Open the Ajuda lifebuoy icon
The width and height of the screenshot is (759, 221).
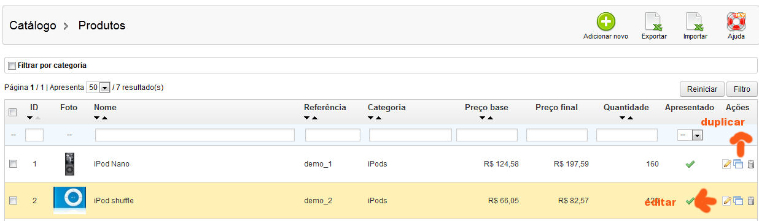[x=736, y=21]
